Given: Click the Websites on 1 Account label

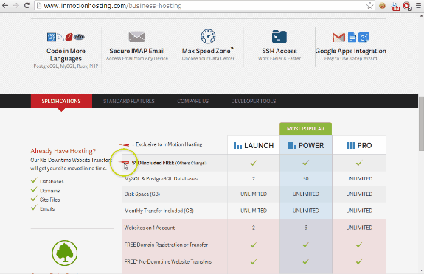Looking at the screenshot, I should (x=150, y=228).
